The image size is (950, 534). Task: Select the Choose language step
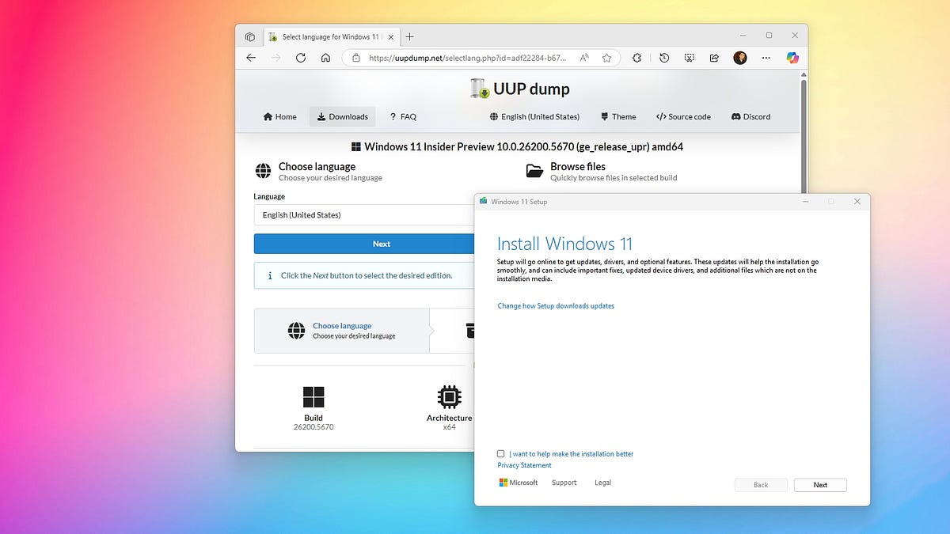[x=342, y=331]
